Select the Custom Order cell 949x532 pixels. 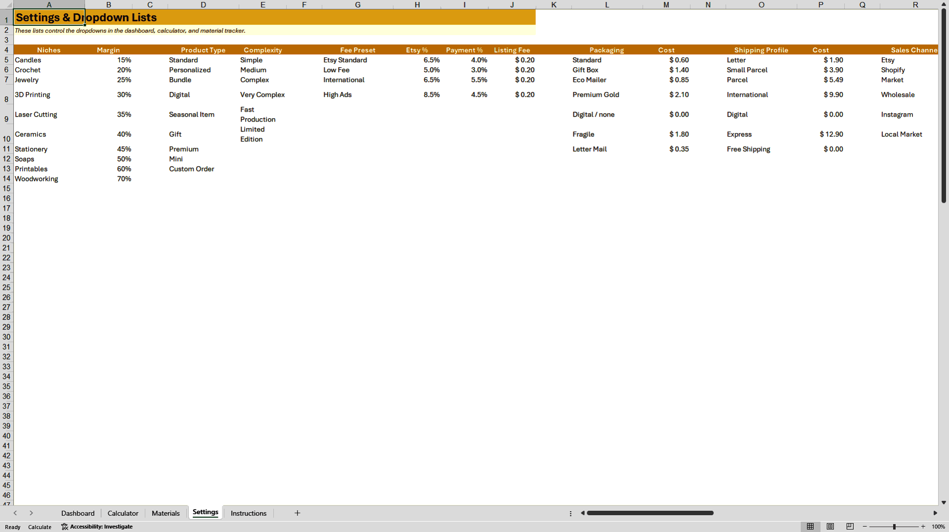[x=203, y=169]
